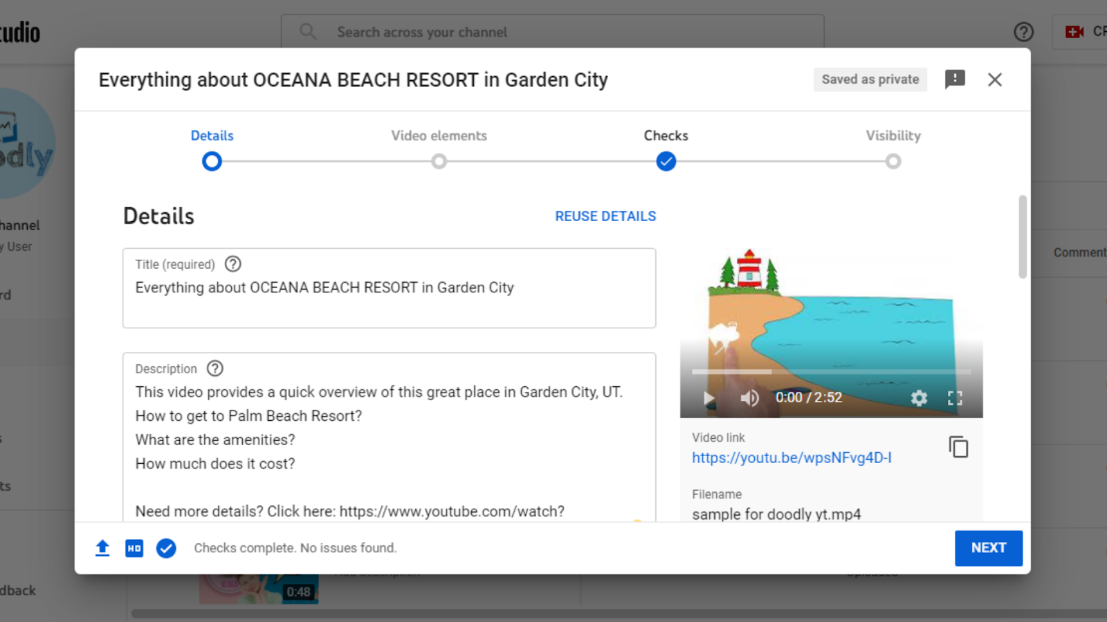
Task: Go to the Video elements step
Action: (x=439, y=135)
